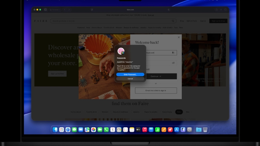This screenshot has height=146, width=260.
Task: Close the Welcome back sign-in modal
Action: pos(178,37)
